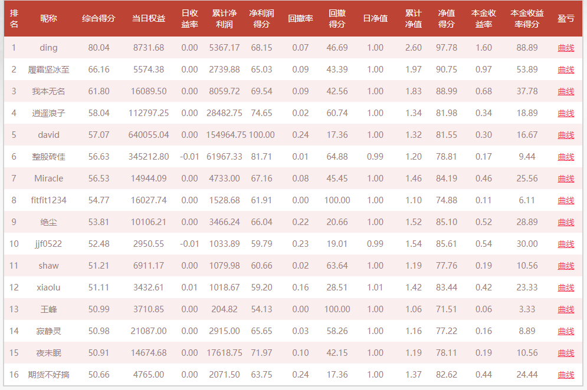587x390 pixels.
Task: Click the nickname xiaolu
Action: [48, 287]
